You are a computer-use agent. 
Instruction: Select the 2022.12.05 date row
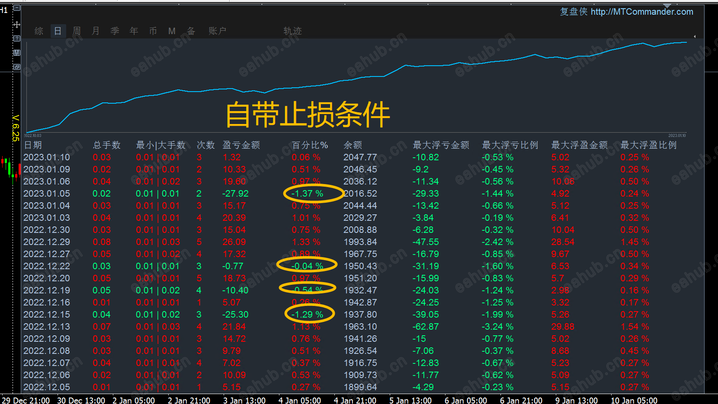pyautogui.click(x=47, y=387)
